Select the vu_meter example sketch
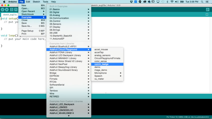 pyautogui.click(x=99, y=79)
